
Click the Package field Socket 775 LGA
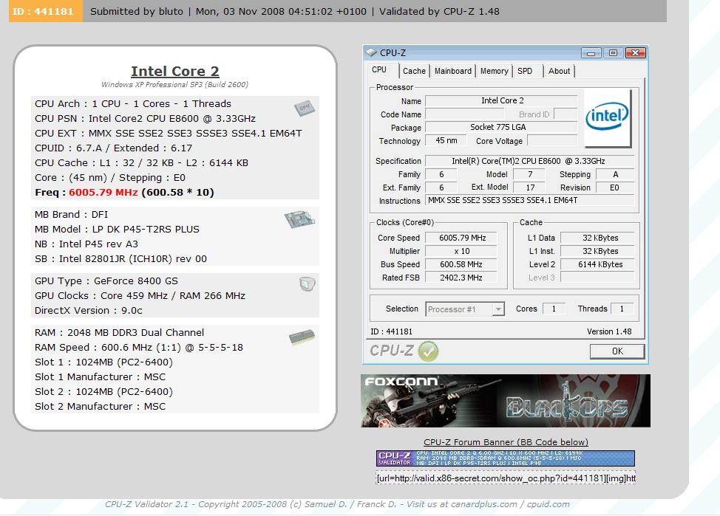coord(501,127)
